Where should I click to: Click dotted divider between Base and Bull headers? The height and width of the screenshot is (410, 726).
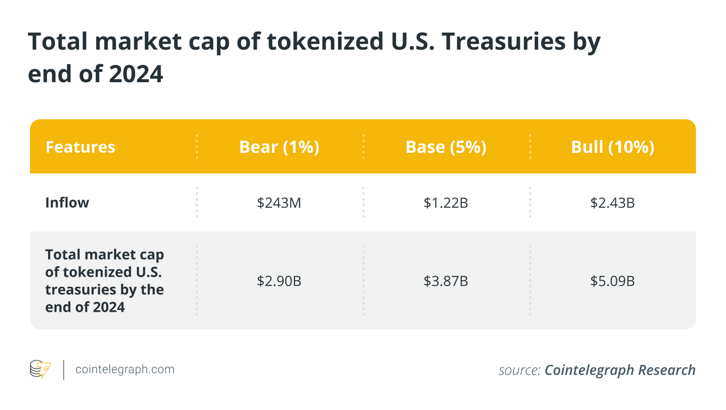tap(530, 147)
